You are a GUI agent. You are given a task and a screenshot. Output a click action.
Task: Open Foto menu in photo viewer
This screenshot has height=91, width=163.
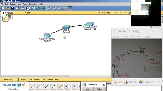click(140, 36)
